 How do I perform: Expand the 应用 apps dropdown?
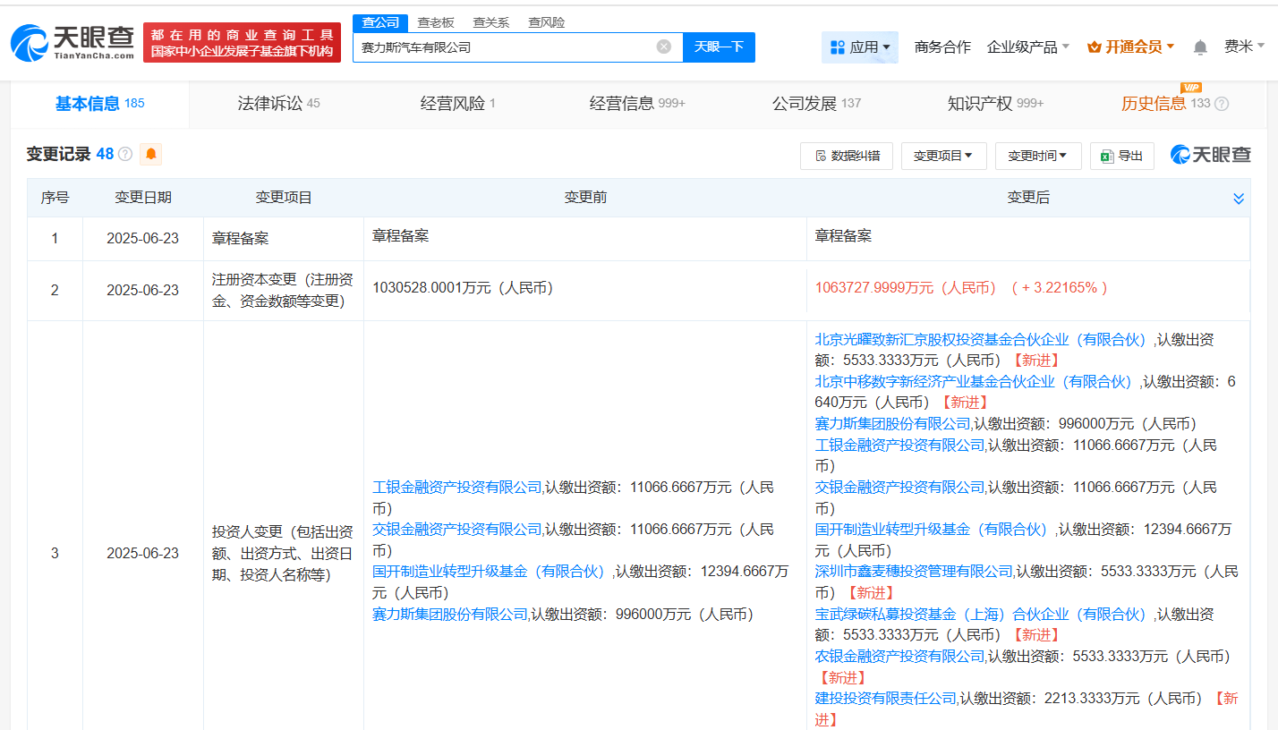(859, 47)
